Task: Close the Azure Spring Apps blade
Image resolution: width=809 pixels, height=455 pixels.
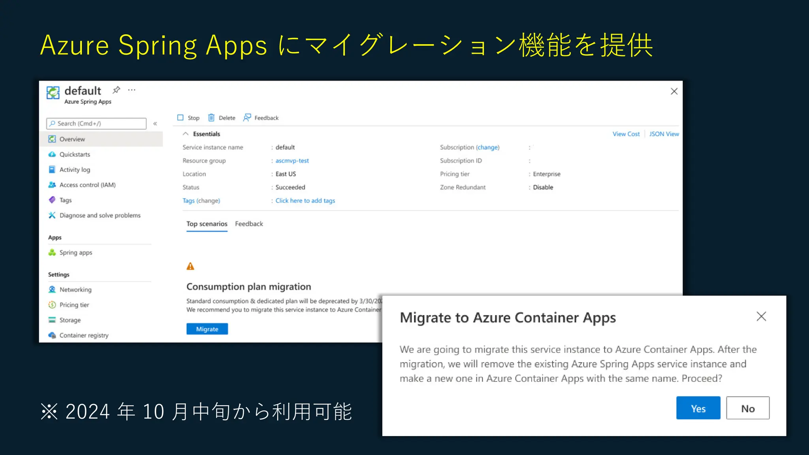Action: pyautogui.click(x=674, y=91)
